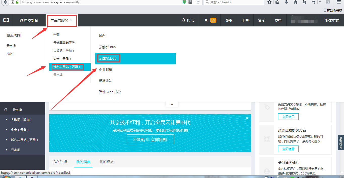Open the bookmarks list icon
Image resolution: width=344 pixels, height=178 pixels.
pyautogui.click(x=277, y=2)
